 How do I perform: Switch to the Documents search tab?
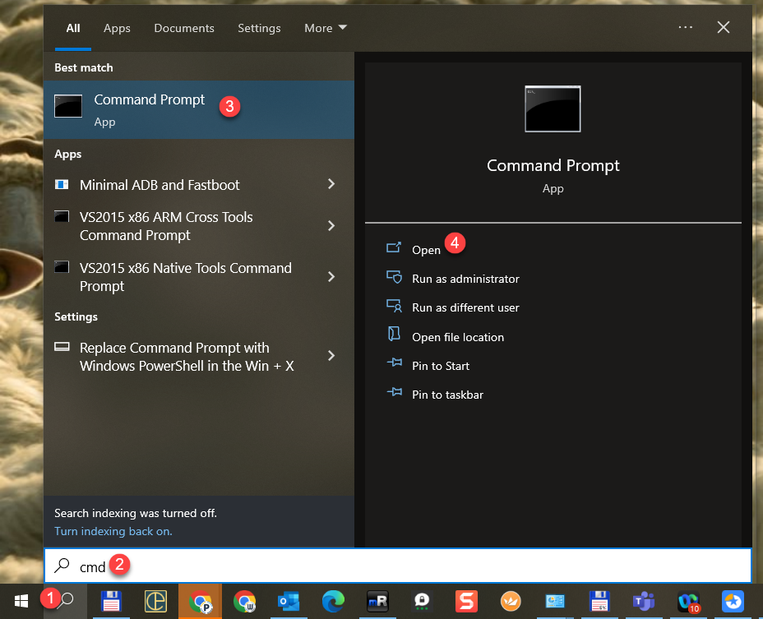184,28
